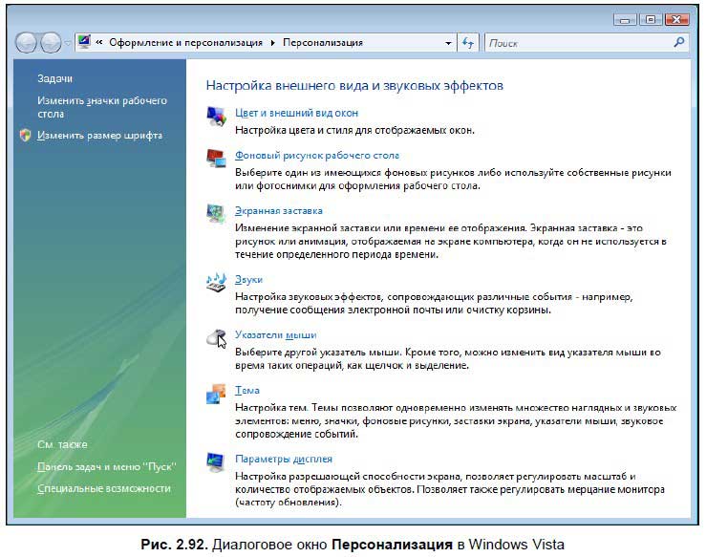The width and height of the screenshot is (706, 557).
Task: Click the Персонализация breadcrumb item
Action: [322, 43]
